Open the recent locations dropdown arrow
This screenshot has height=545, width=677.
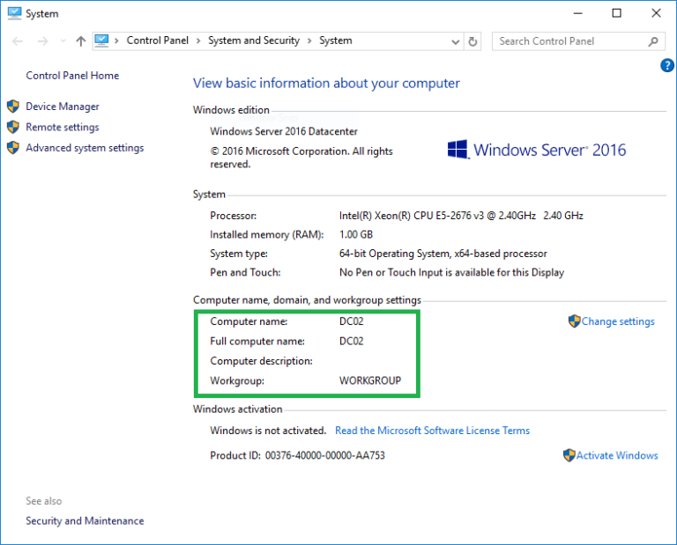(63, 41)
